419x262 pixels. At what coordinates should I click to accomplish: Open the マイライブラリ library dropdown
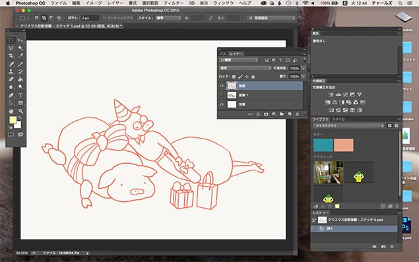(348, 125)
